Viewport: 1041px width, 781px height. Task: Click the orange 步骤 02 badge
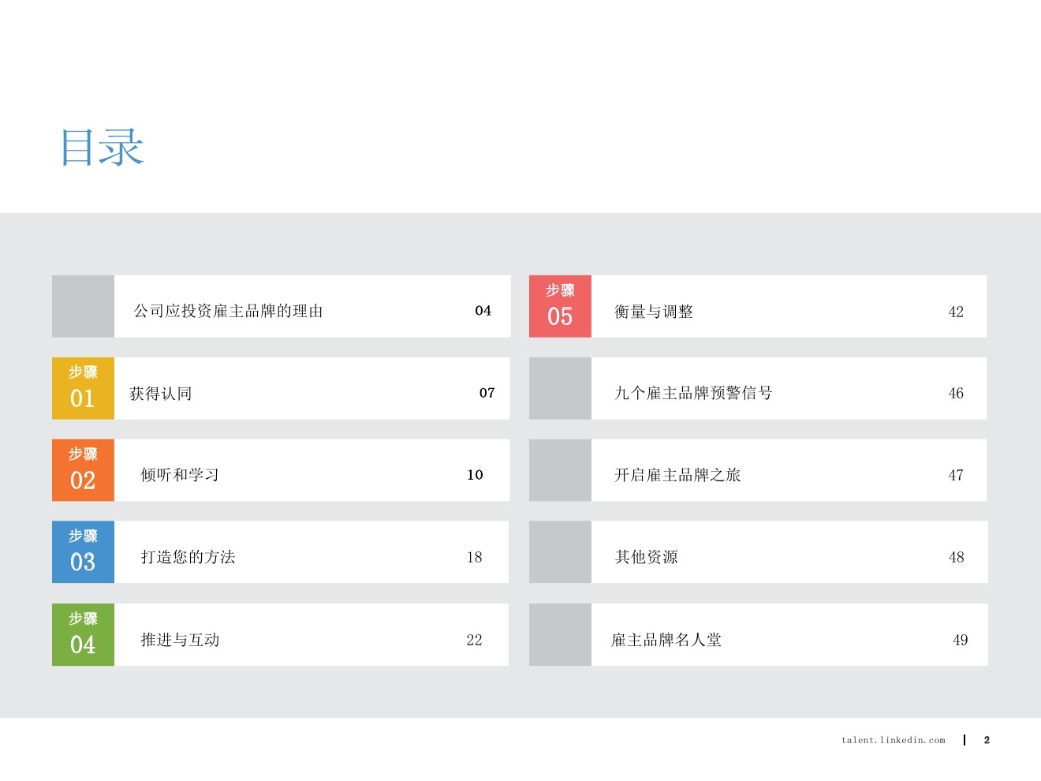[83, 470]
